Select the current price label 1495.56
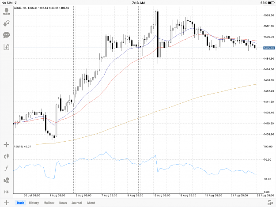The height and width of the screenshot is (207, 276). coord(269,48)
